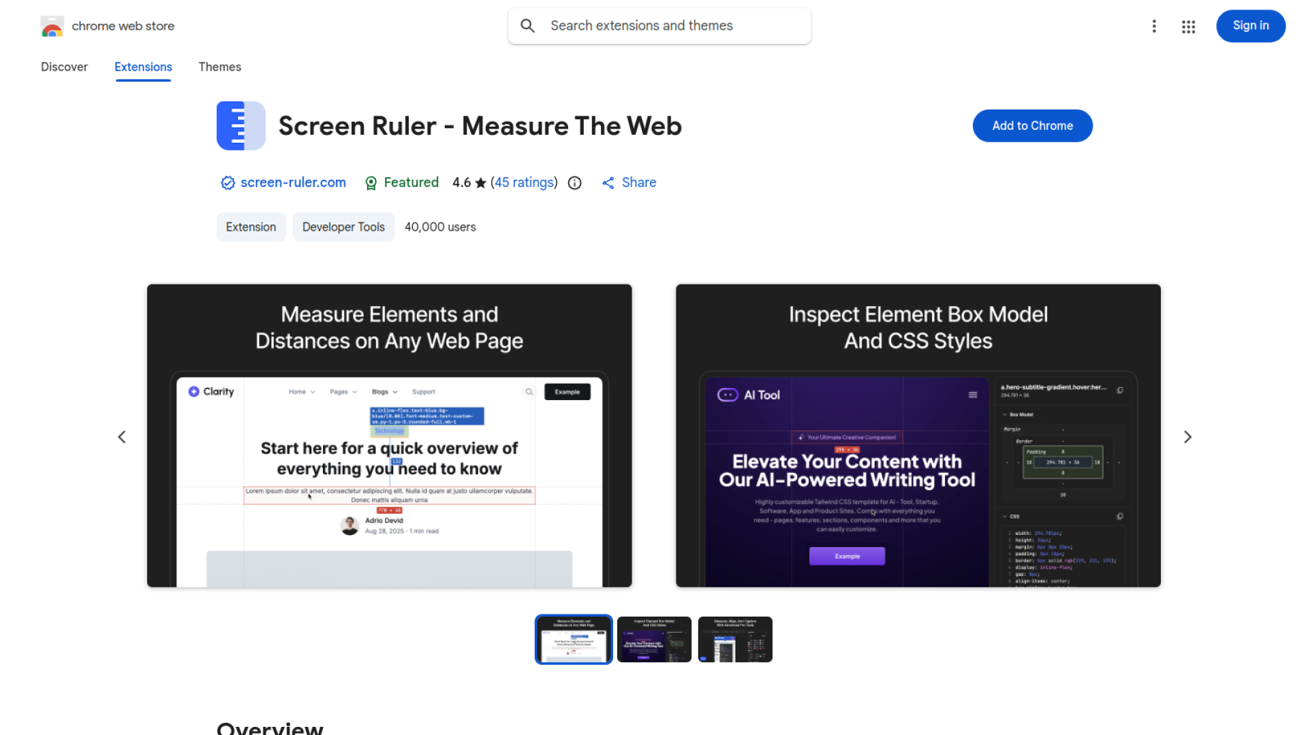
Task: Open the screen-ruler.com publisher link
Action: 293,182
